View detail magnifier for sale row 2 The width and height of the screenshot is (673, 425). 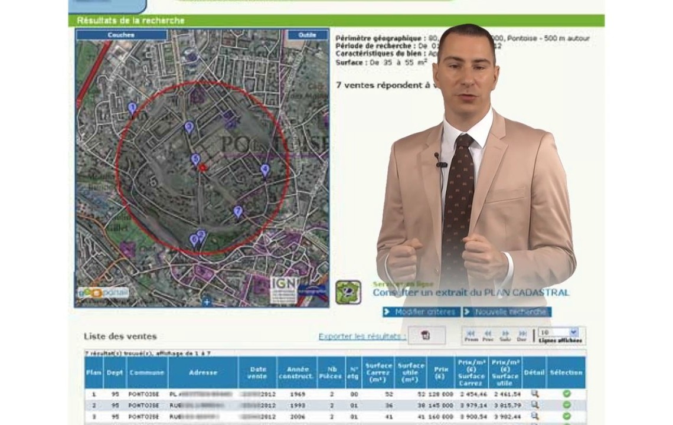tap(535, 405)
